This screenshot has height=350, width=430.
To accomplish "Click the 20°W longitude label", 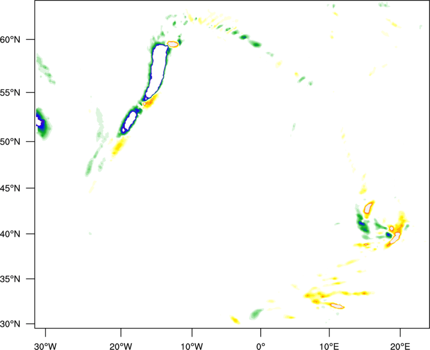I will click(x=120, y=346).
